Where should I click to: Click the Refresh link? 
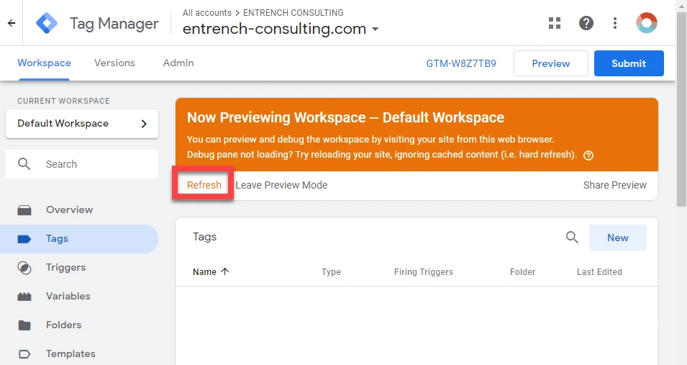[x=204, y=185]
